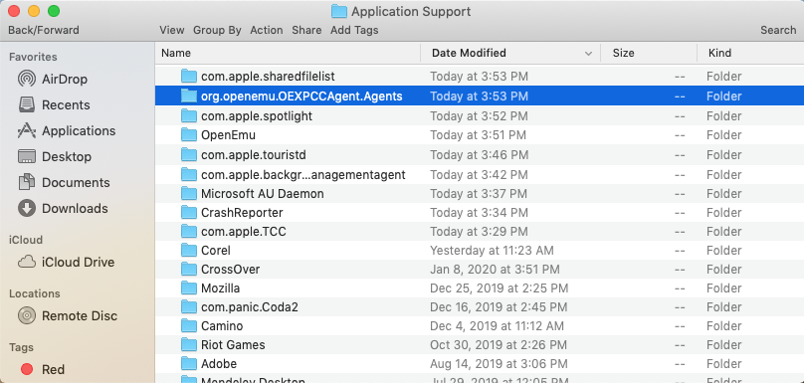Click the Application Support title folder icon
The height and width of the screenshot is (383, 804).
[x=339, y=11]
